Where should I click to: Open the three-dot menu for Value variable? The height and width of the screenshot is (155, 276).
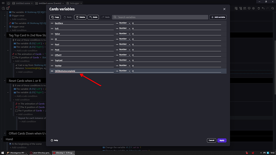click(117, 34)
